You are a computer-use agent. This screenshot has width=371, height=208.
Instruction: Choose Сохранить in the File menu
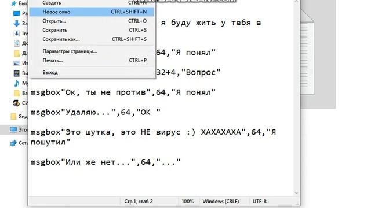(92, 30)
